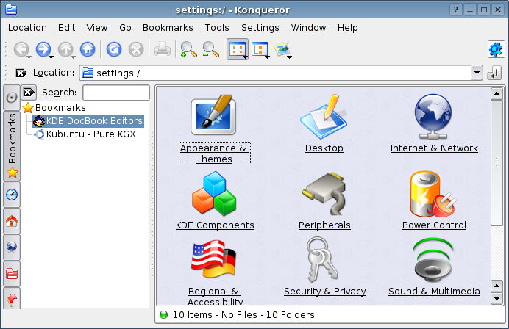Open the Edit menu
The width and height of the screenshot is (509, 329).
point(66,28)
